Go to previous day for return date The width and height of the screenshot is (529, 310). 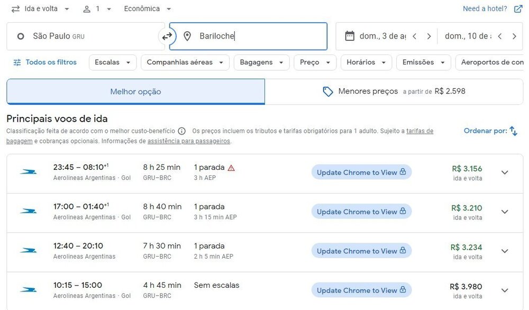pos(499,37)
